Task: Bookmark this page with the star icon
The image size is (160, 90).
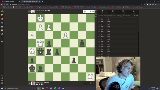Action: (x=144, y=4)
